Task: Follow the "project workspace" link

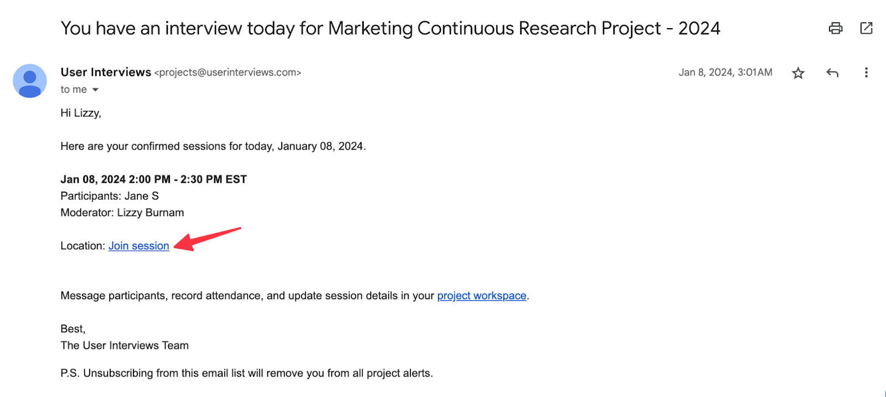Action: [482, 296]
